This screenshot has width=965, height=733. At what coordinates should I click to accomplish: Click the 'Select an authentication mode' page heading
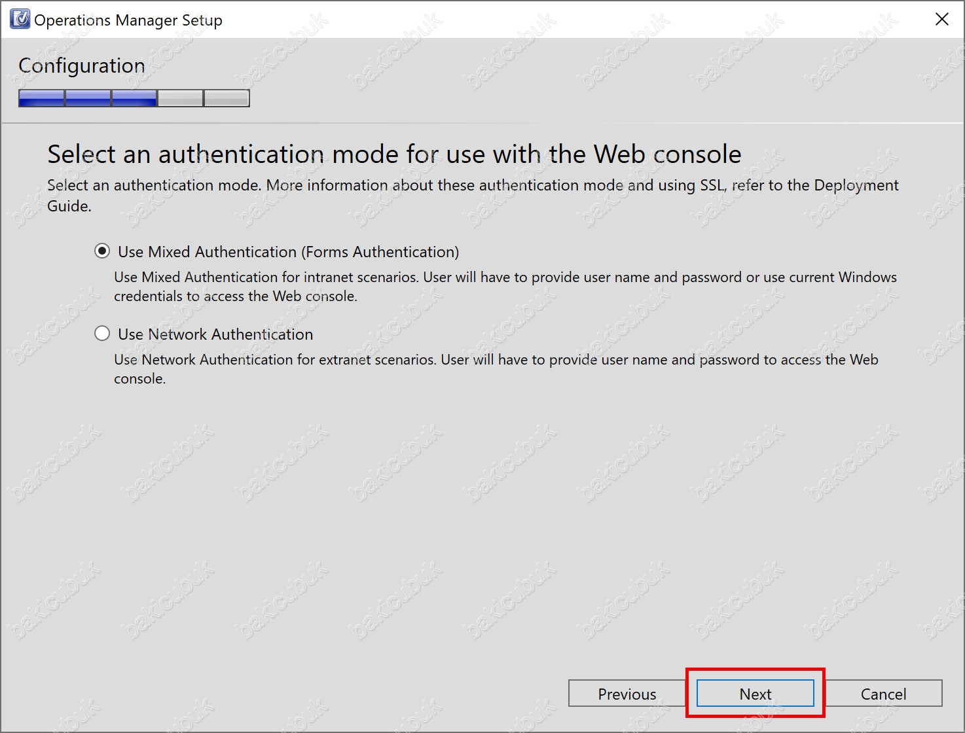394,154
